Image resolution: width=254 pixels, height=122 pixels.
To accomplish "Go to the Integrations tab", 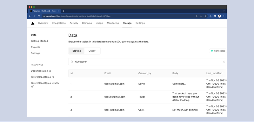I will (59, 23).
